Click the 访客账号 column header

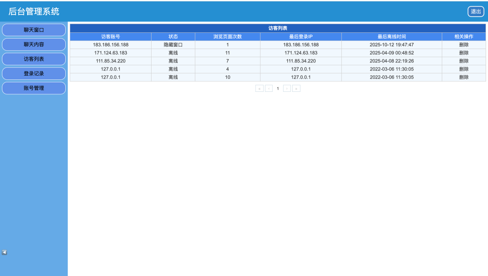(x=111, y=36)
